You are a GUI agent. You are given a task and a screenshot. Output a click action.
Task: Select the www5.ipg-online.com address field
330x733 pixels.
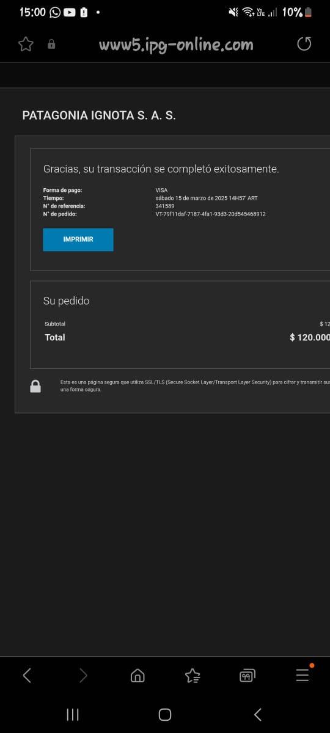(x=176, y=44)
